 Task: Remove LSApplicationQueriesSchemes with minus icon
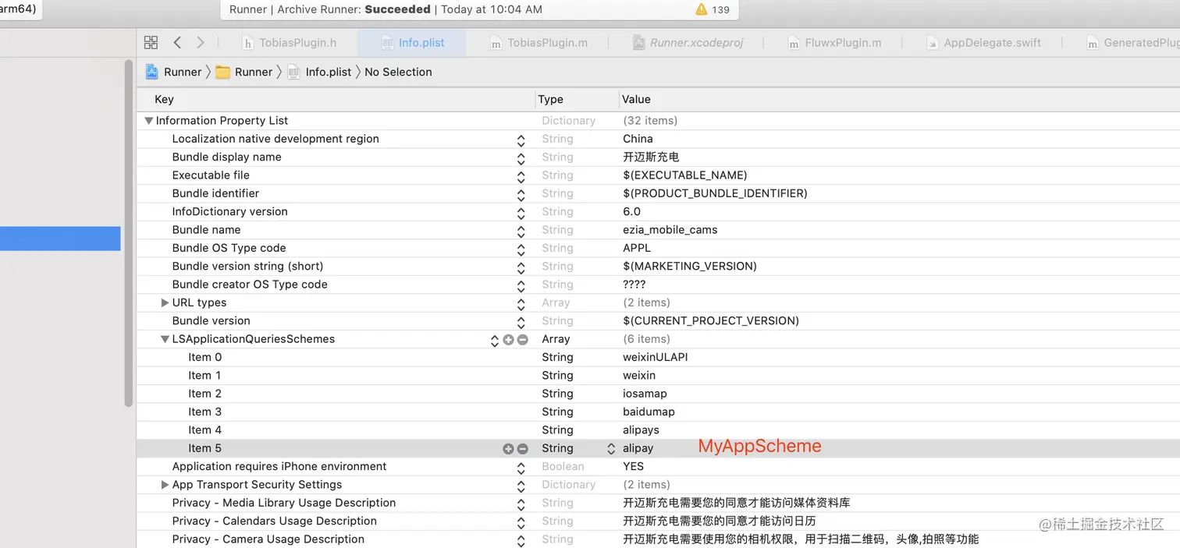point(523,340)
